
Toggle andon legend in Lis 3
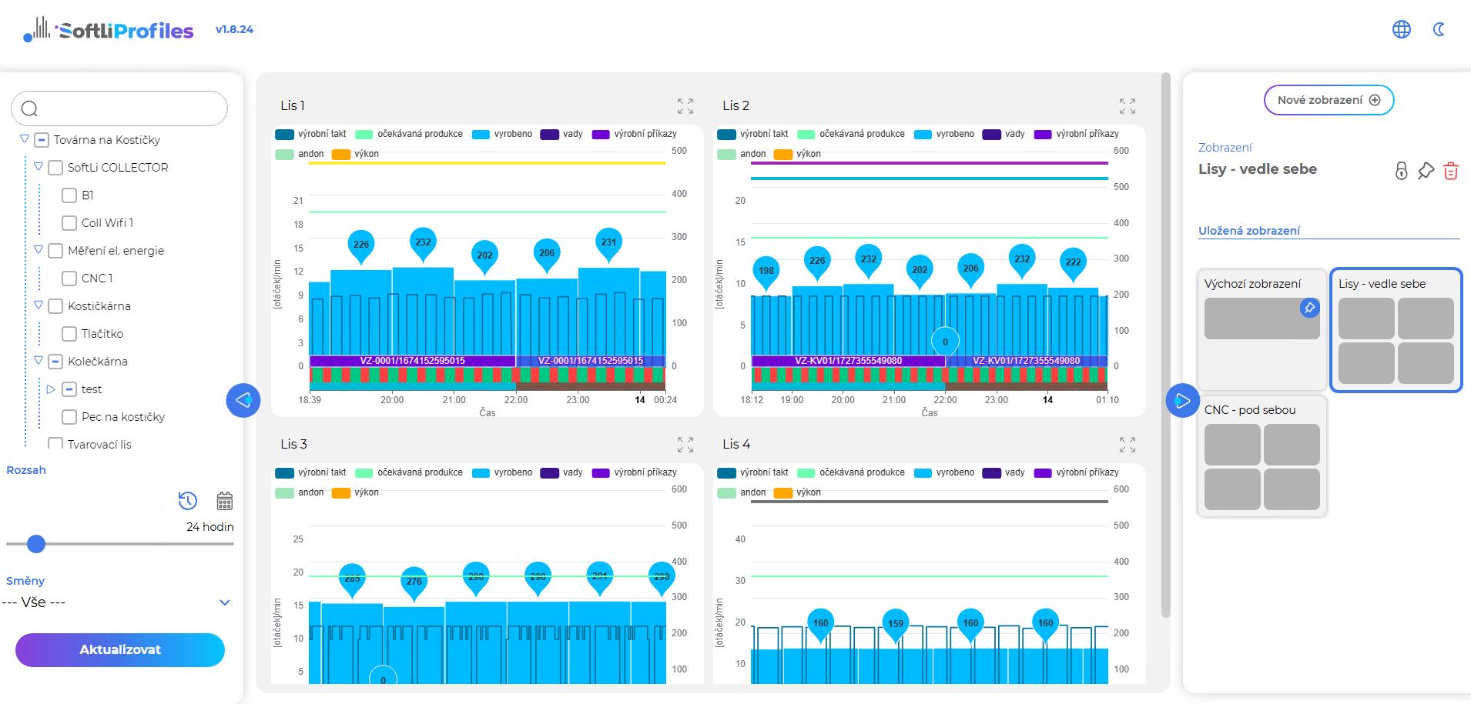pos(300,492)
